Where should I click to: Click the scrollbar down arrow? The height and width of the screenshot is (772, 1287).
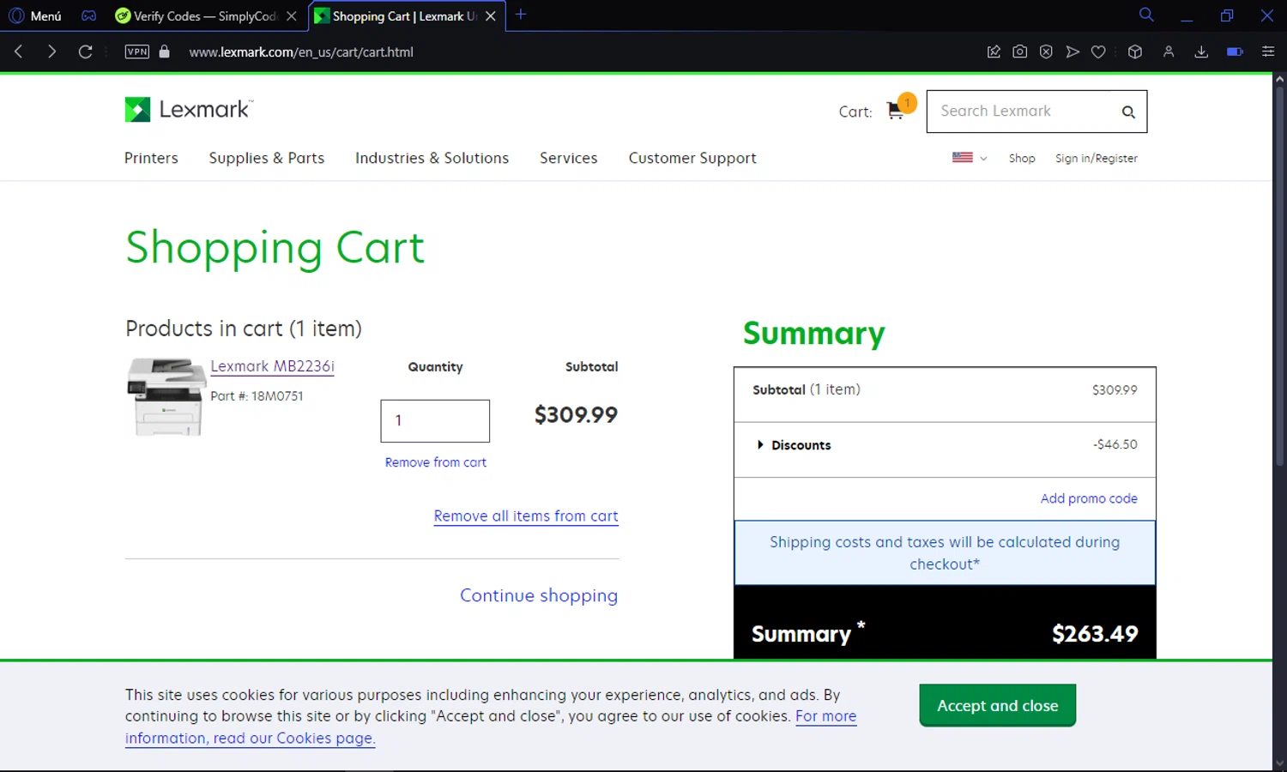coord(1279,763)
